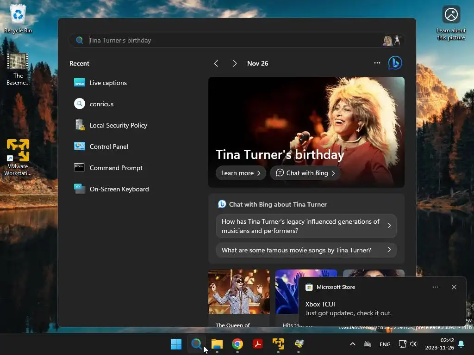The height and width of the screenshot is (355, 474).
Task: Open Microsoft Store notification options menu
Action: [x=435, y=287]
